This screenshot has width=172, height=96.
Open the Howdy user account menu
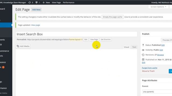click(x=162, y=2)
